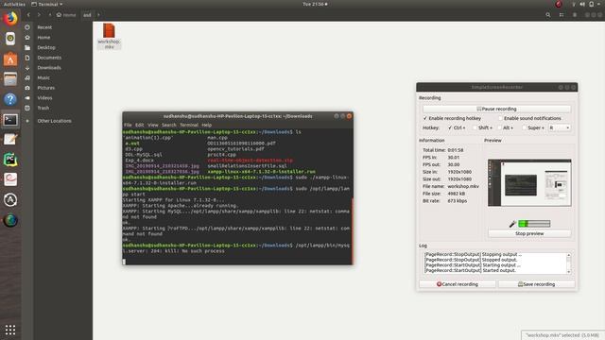Click Save recording button
This screenshot has width=605, height=340.
[x=537, y=284]
